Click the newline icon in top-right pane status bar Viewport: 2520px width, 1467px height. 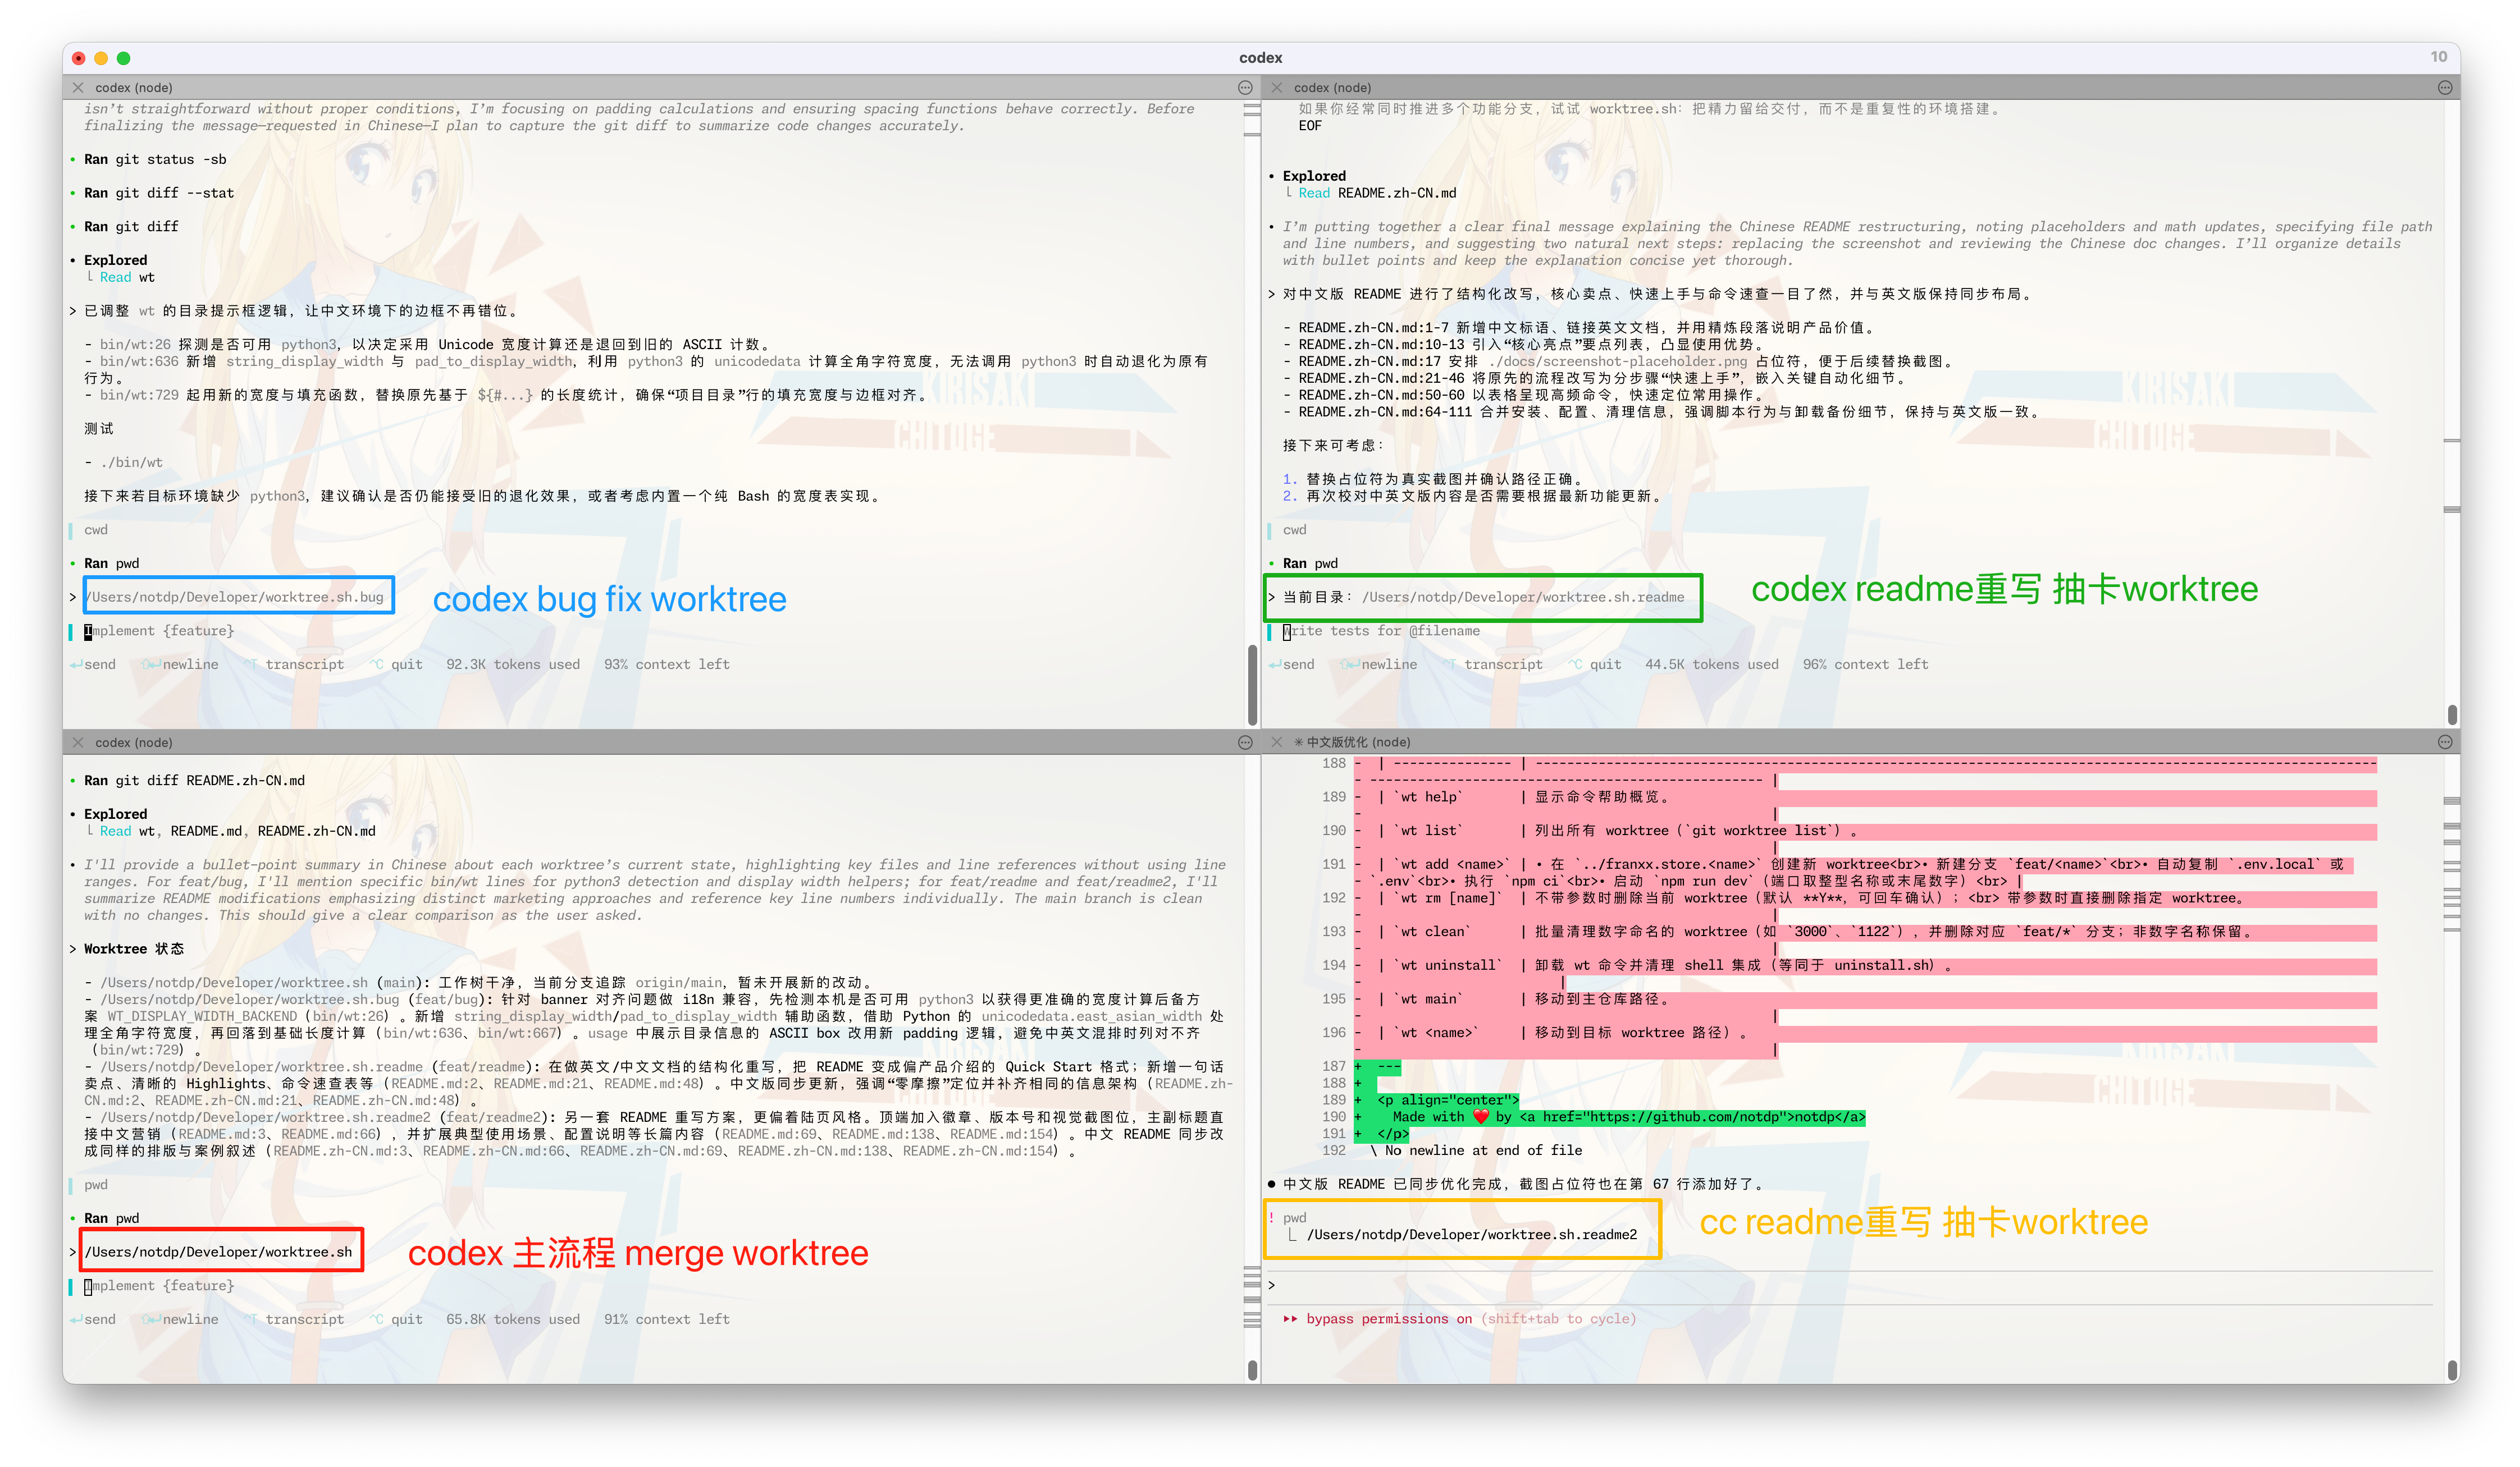pyautogui.click(x=1349, y=663)
